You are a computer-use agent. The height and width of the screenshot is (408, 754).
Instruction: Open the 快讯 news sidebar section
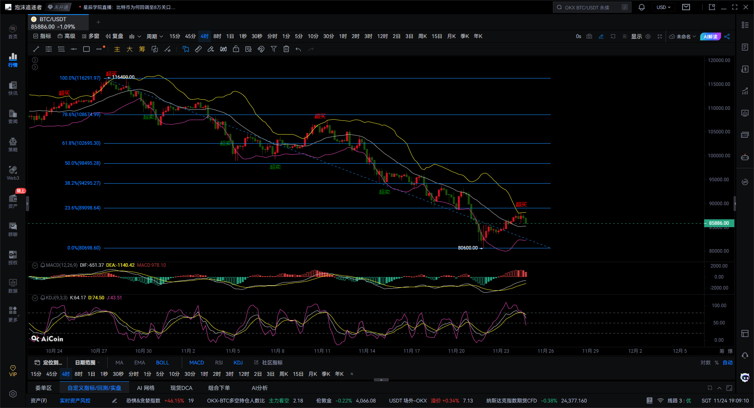pos(13,88)
